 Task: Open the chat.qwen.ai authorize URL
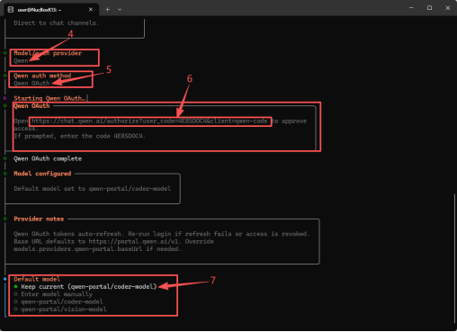click(x=149, y=121)
